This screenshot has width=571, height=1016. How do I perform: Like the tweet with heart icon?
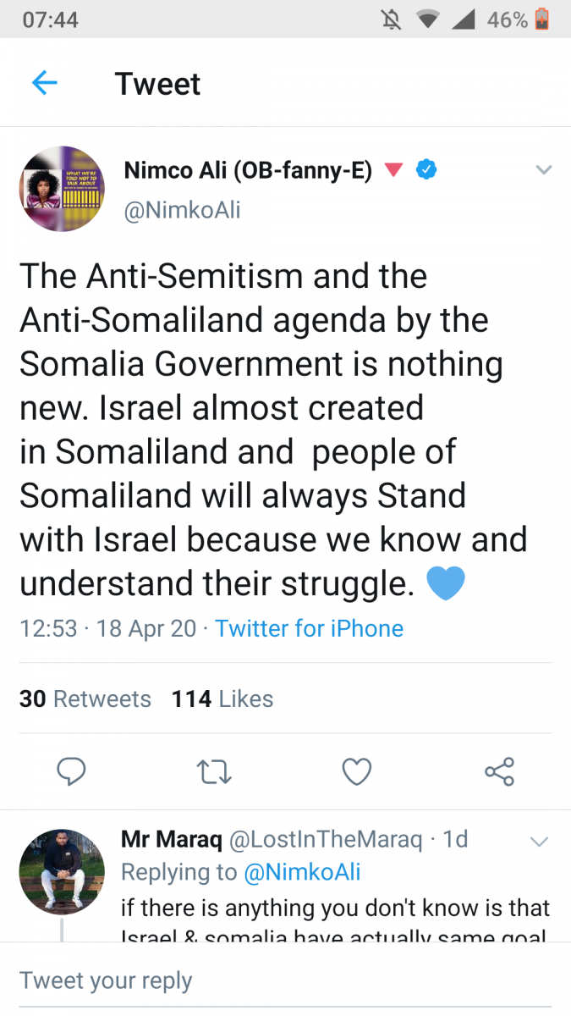point(357,771)
